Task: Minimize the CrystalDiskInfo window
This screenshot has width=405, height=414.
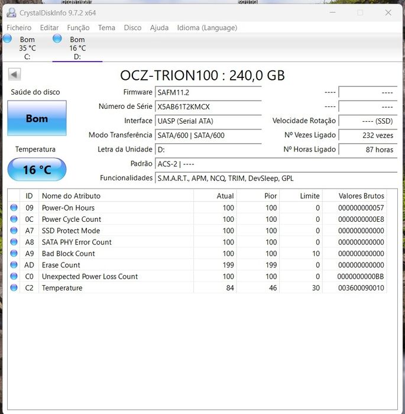Action: (333, 12)
